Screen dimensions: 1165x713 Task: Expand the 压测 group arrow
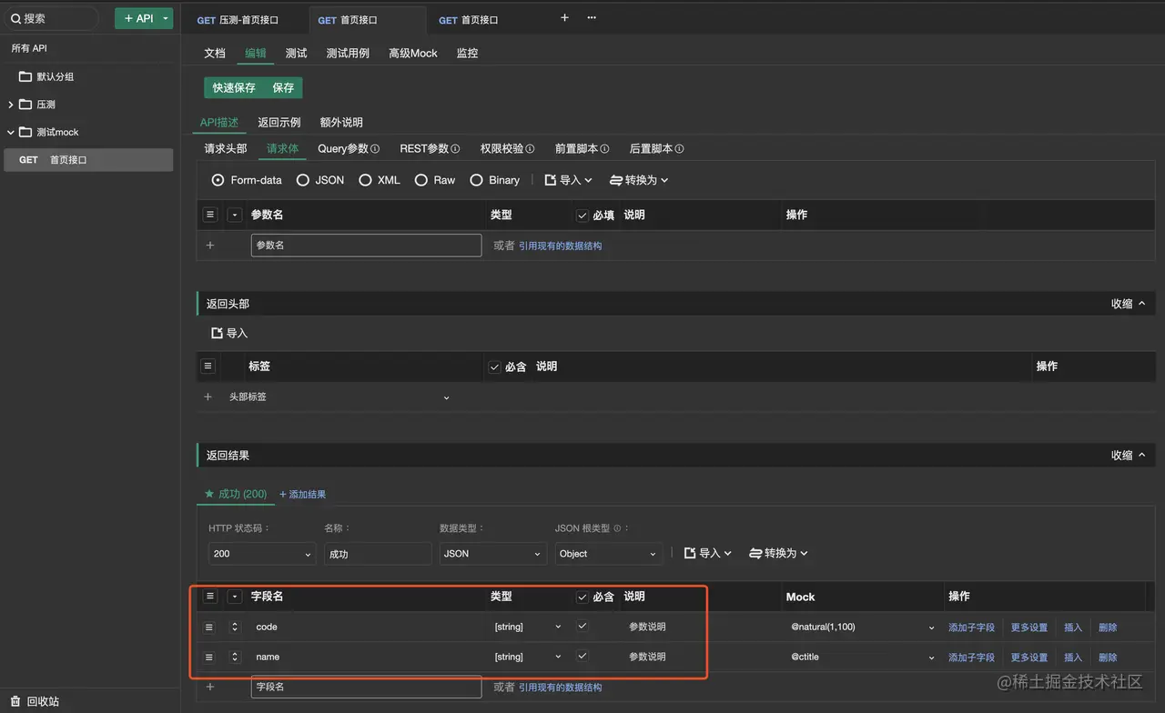pos(11,105)
